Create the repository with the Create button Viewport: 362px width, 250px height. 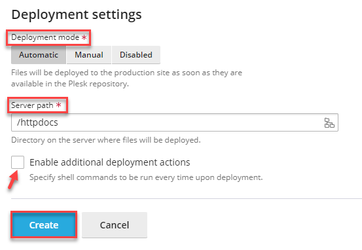point(44,225)
